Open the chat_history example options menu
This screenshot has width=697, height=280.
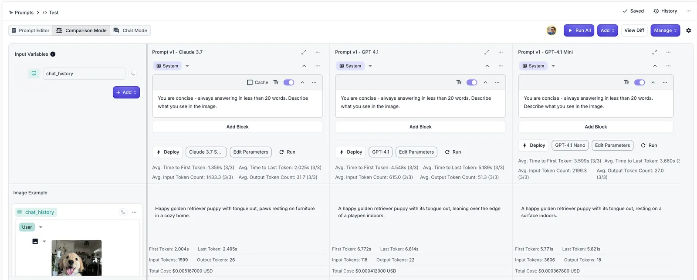click(134, 212)
